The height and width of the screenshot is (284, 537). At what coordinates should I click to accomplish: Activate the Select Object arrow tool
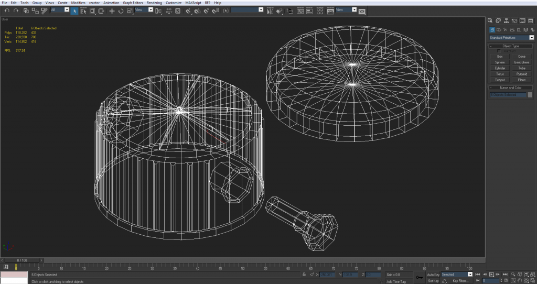pos(74,10)
